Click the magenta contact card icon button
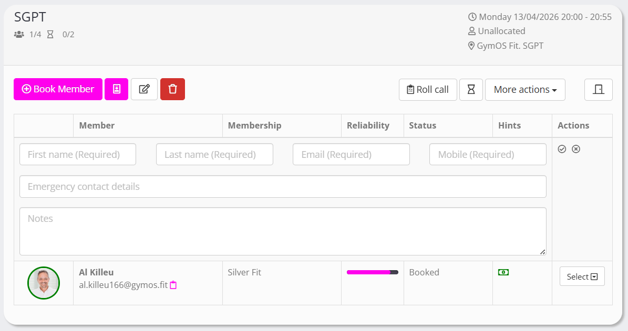Screen dimensions: 628x331 (116, 89)
